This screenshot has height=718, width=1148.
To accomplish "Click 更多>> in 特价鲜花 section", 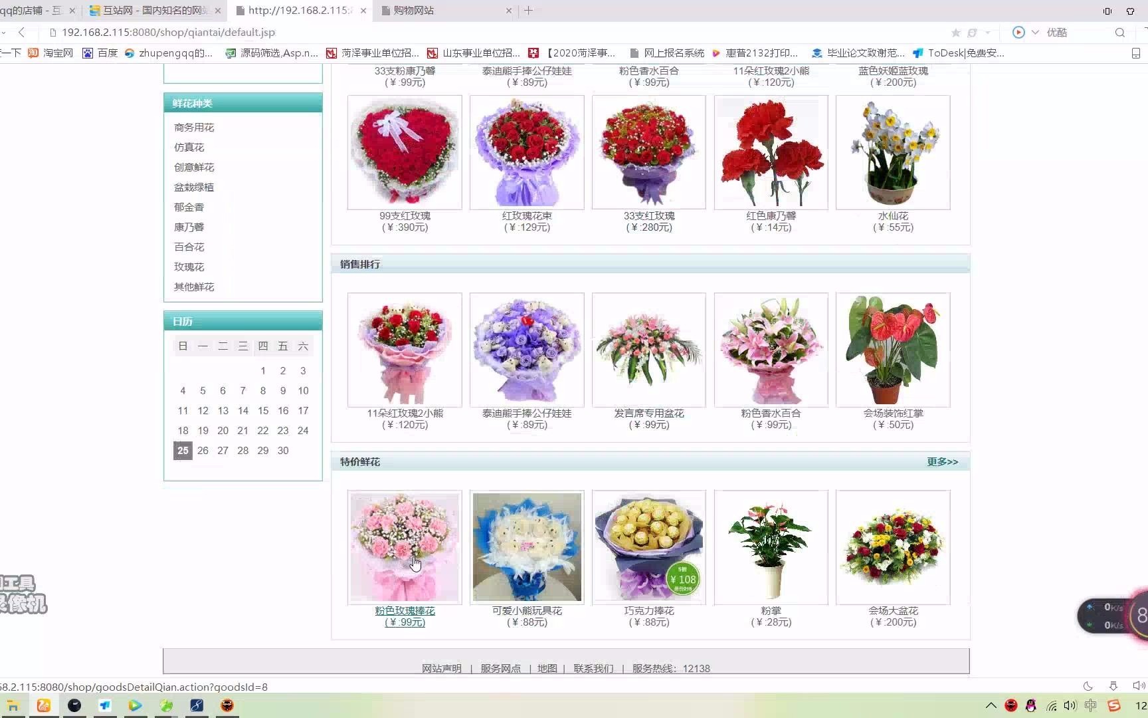I will [943, 462].
